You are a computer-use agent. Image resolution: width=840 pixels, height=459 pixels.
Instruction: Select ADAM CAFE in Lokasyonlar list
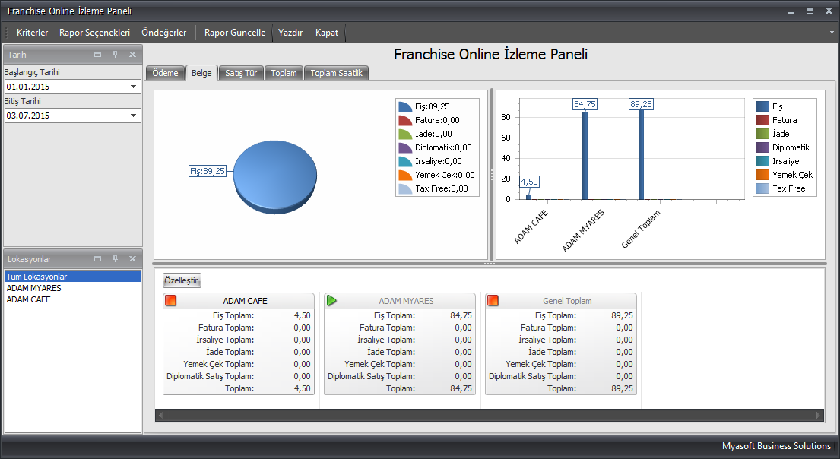[73, 299]
